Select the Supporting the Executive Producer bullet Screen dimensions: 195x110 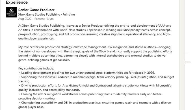(x=96, y=79)
